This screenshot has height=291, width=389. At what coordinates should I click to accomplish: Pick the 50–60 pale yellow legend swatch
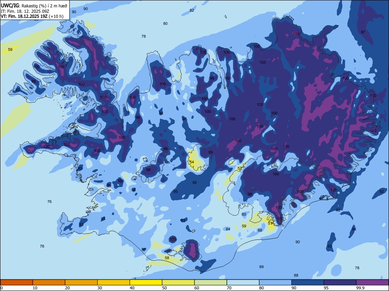pyautogui.click(x=179, y=282)
